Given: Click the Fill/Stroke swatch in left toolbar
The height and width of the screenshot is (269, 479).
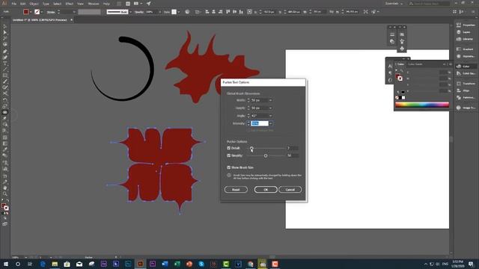Looking at the screenshot, I should (5, 207).
